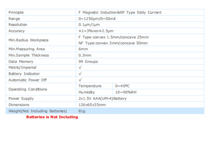Click the Automatic Power Off checkmark
The width and height of the screenshot is (210, 150).
80,80
